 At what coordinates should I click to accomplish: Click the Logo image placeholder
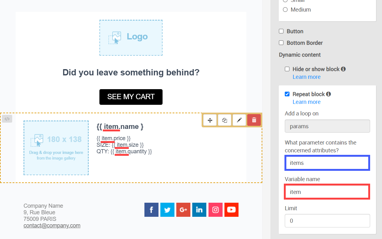131,38
